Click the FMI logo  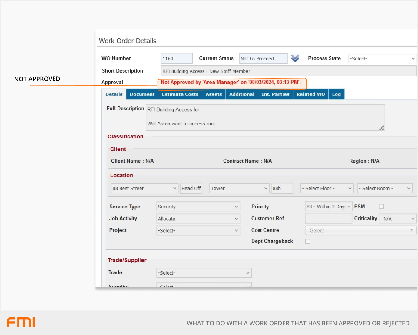21,322
